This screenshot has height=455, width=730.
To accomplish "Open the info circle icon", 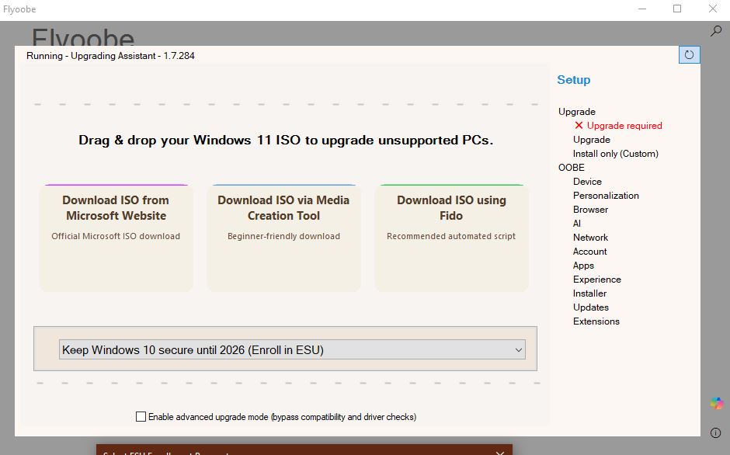I will tap(715, 432).
